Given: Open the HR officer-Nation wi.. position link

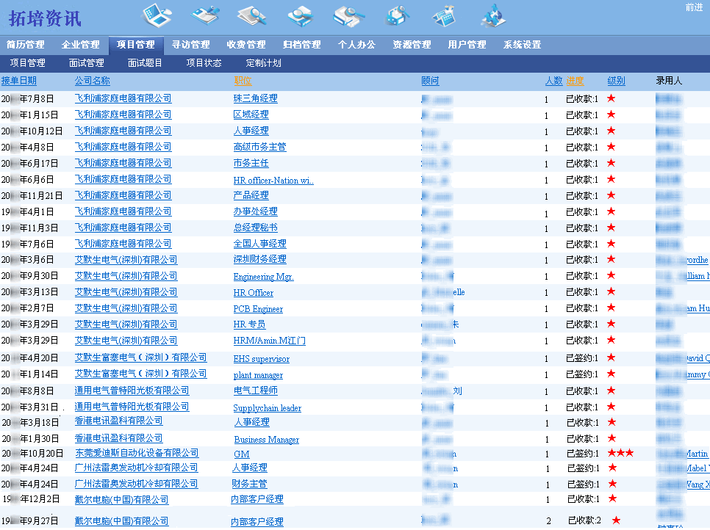Looking at the screenshot, I should [x=273, y=180].
